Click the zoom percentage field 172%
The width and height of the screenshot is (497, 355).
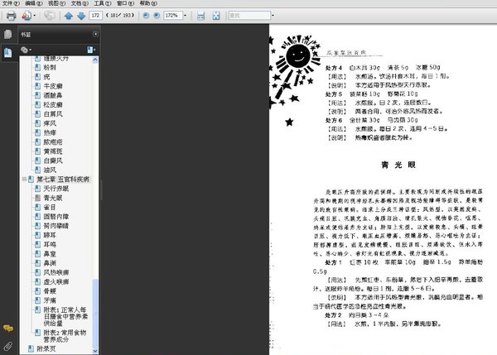tap(173, 15)
